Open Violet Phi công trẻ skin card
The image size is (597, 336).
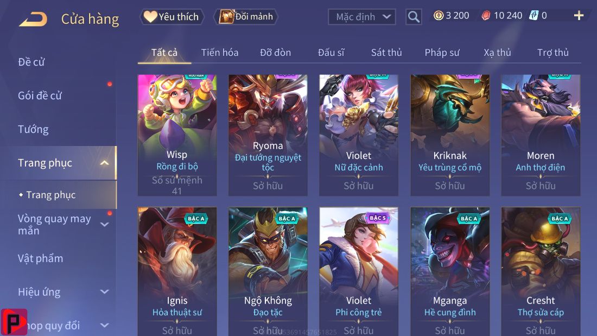359,271
